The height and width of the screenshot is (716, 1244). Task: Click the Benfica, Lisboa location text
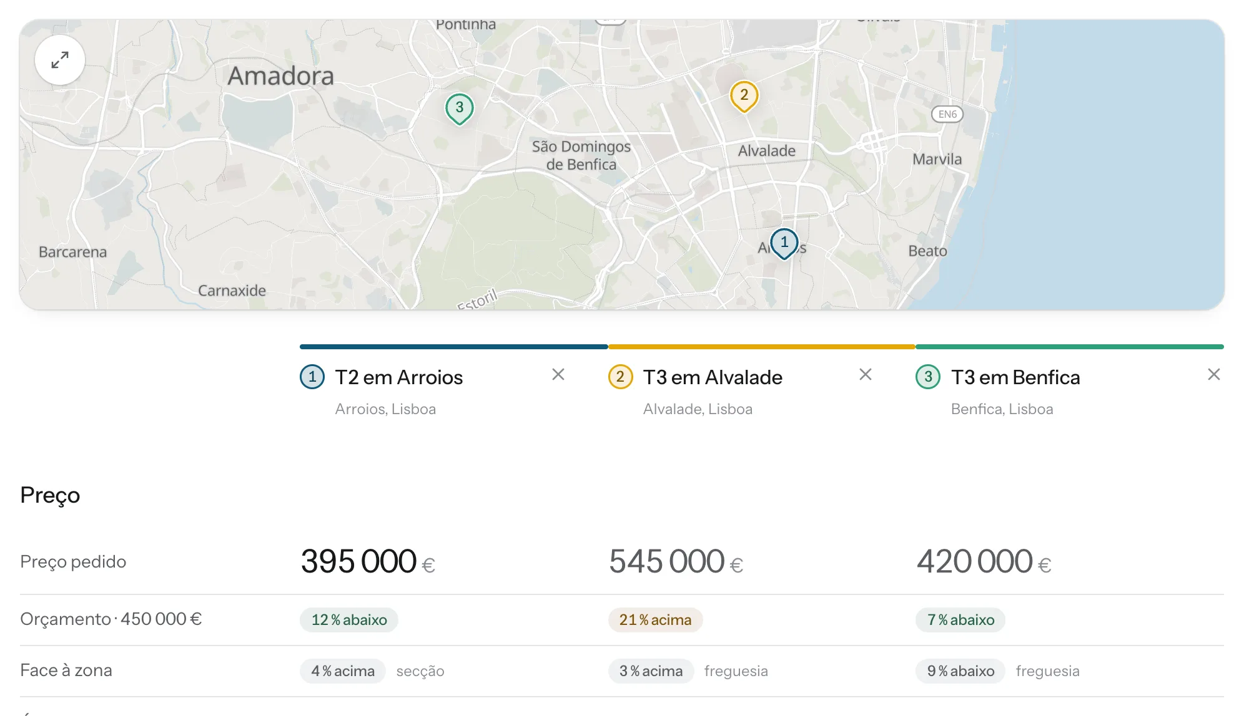click(x=1002, y=409)
